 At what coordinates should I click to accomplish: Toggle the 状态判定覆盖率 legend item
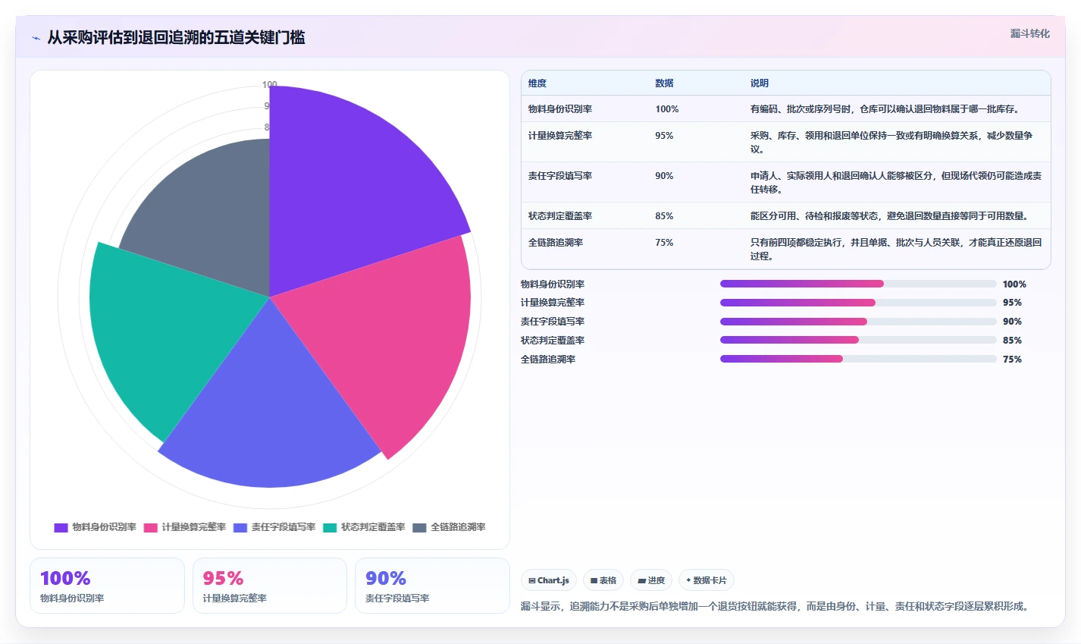[x=364, y=527]
